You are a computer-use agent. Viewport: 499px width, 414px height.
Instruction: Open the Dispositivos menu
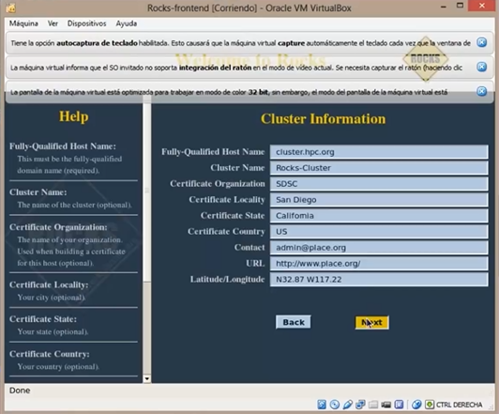[x=86, y=23]
